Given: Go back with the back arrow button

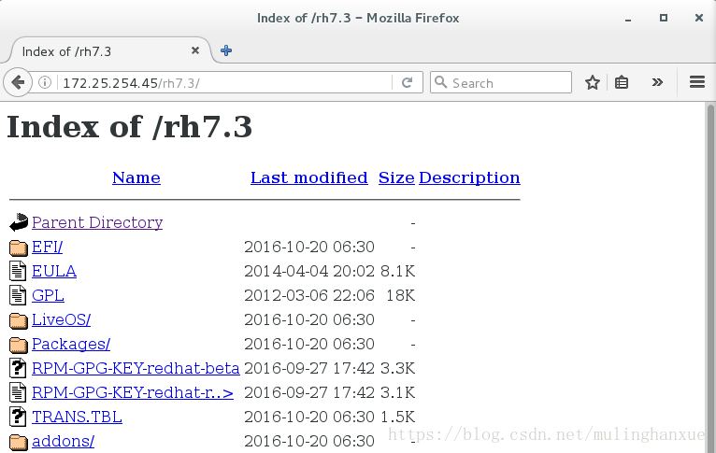Looking at the screenshot, I should (x=18, y=82).
